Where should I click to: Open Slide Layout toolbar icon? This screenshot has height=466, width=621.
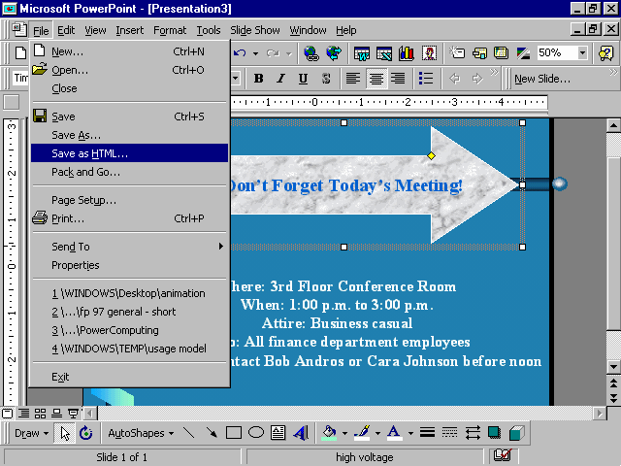pos(479,53)
